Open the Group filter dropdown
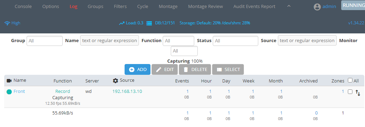Image resolution: width=365 pixels, height=127 pixels. 45,41
